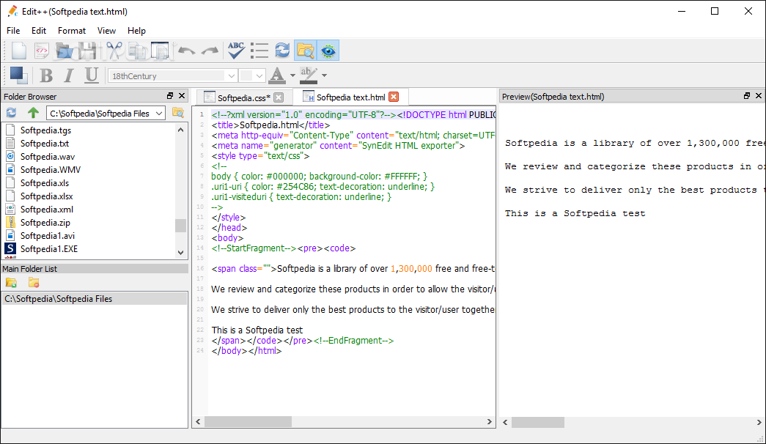Select Softpedia.WMV in file list

pyautogui.click(x=51, y=169)
